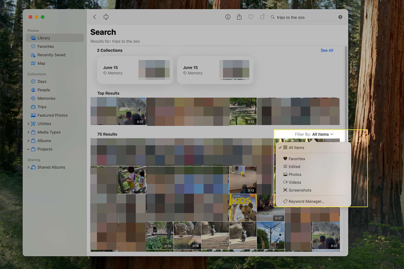Viewport: 404px width, 269px height.
Task: Choose the checked All Items filter
Action: click(296, 148)
